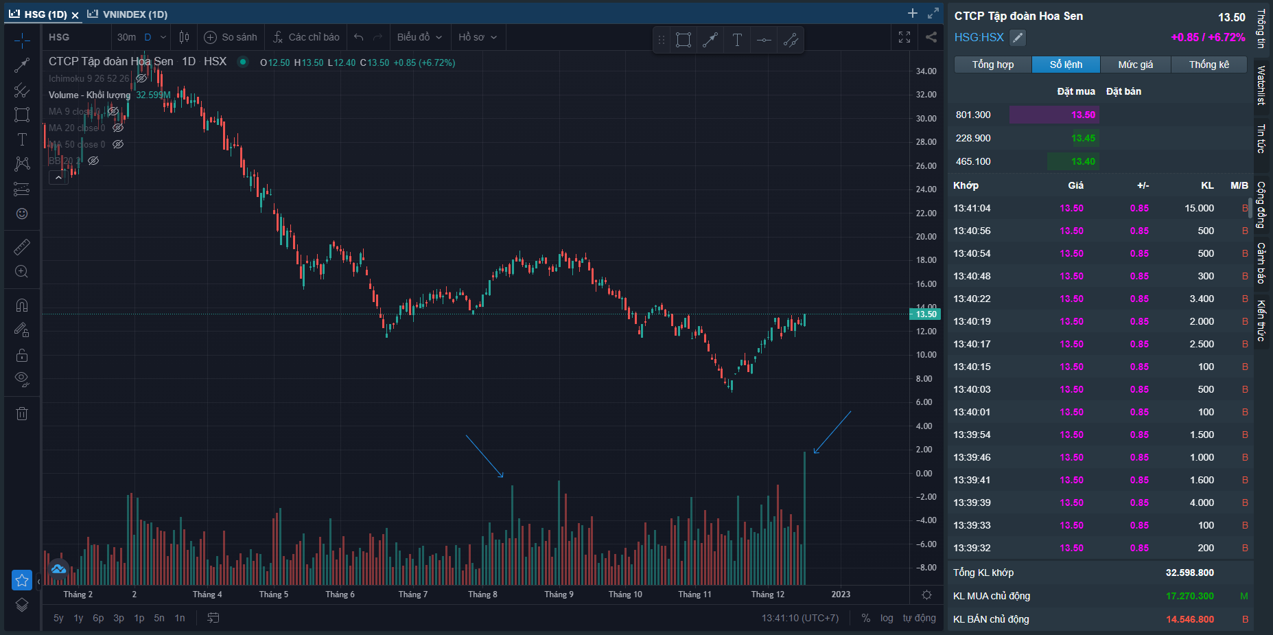Open the Hồ sơ dropdown

click(478, 37)
